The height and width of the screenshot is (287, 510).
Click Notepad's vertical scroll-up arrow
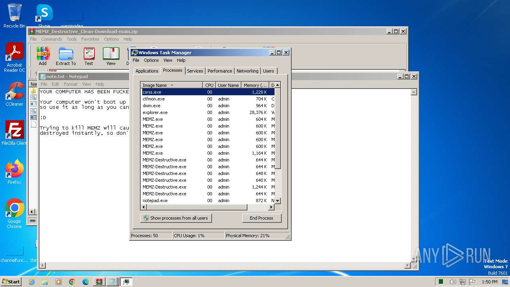(414, 92)
